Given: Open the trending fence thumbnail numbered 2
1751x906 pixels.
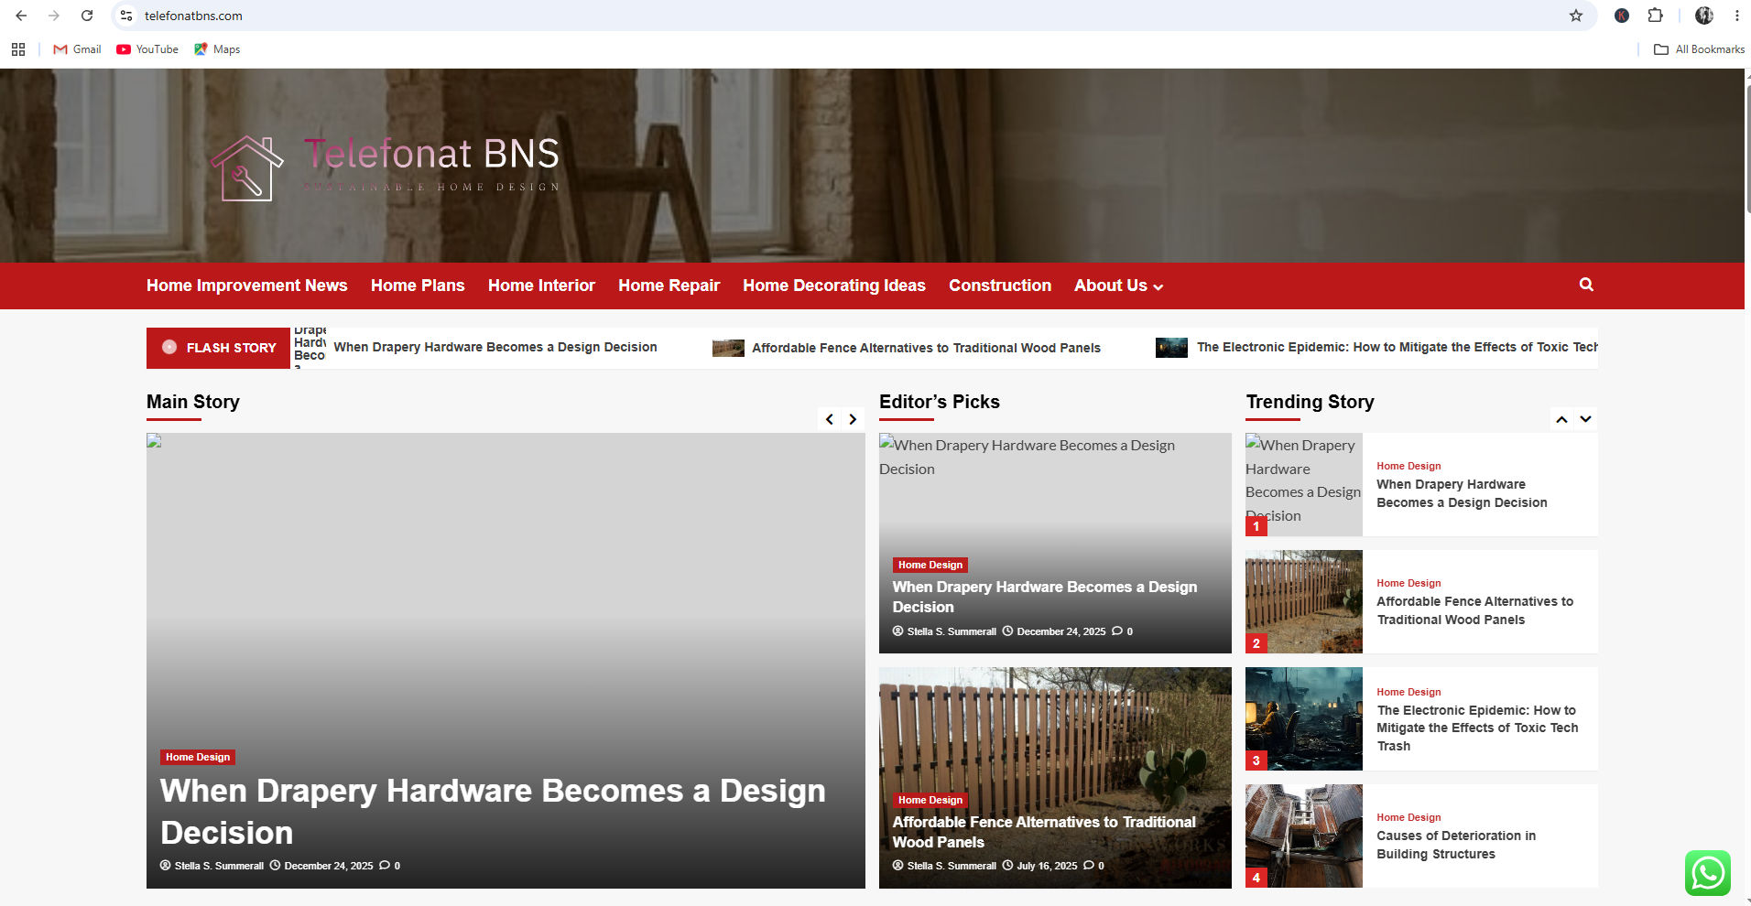Looking at the screenshot, I should pyautogui.click(x=1304, y=601).
